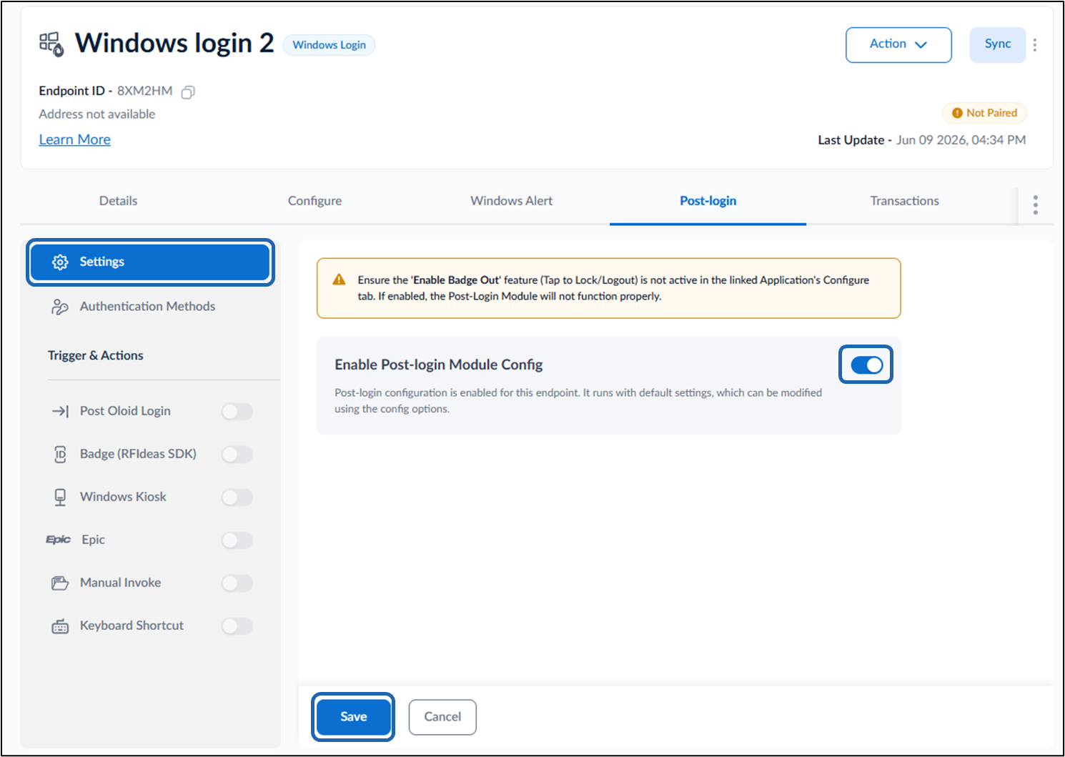Click the Windows Login tag
1065x757 pixels.
(x=329, y=45)
